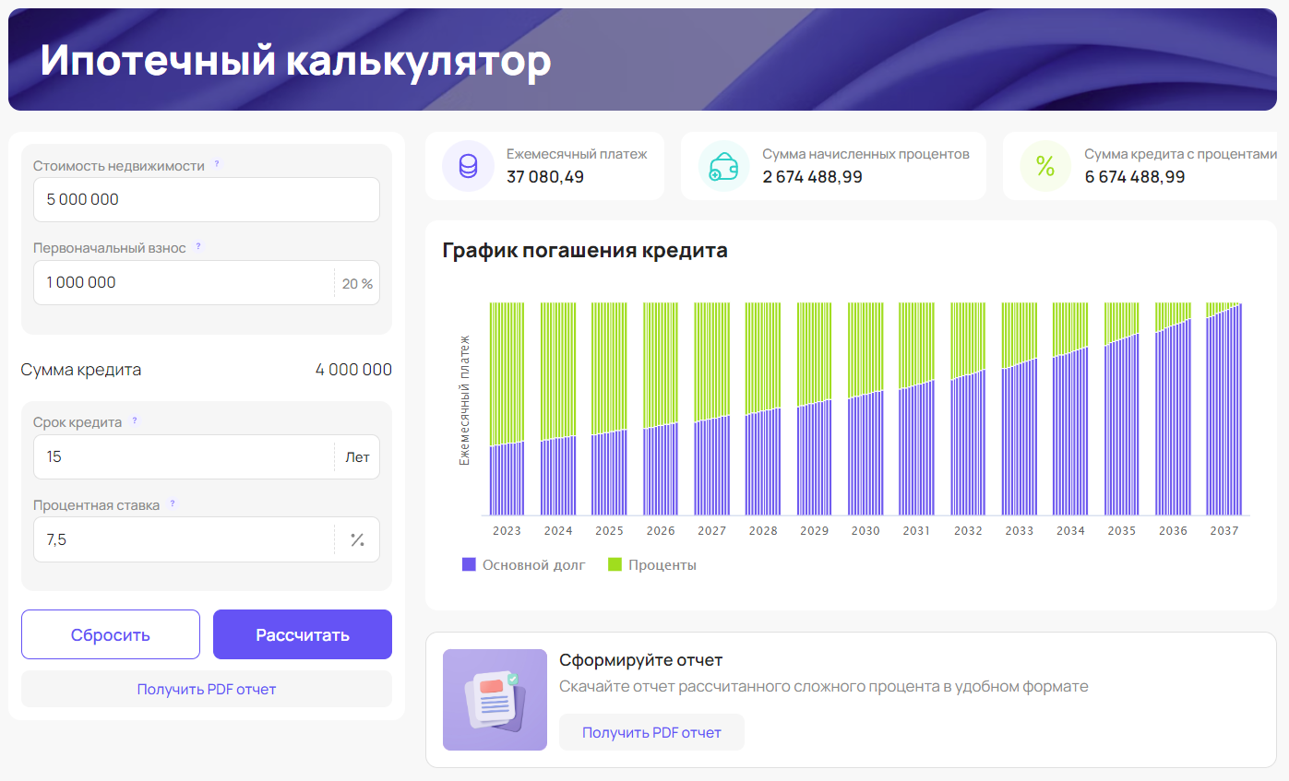Toggle Проценты series in chart legend
This screenshot has height=781, width=1289.
point(651,564)
